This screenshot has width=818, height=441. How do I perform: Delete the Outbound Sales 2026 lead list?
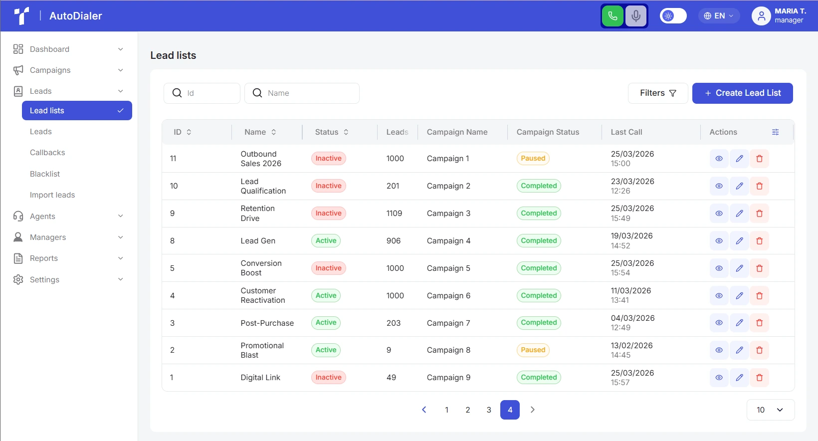[x=759, y=159]
